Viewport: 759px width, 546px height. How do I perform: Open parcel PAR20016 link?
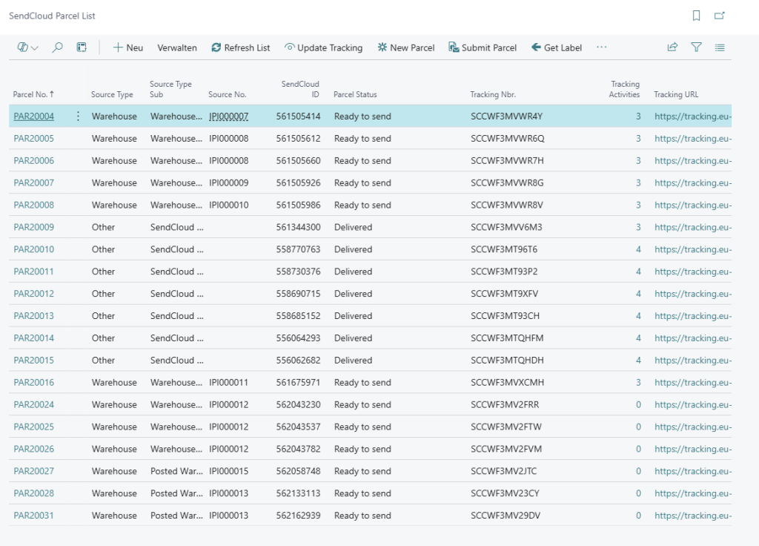pyautogui.click(x=34, y=383)
